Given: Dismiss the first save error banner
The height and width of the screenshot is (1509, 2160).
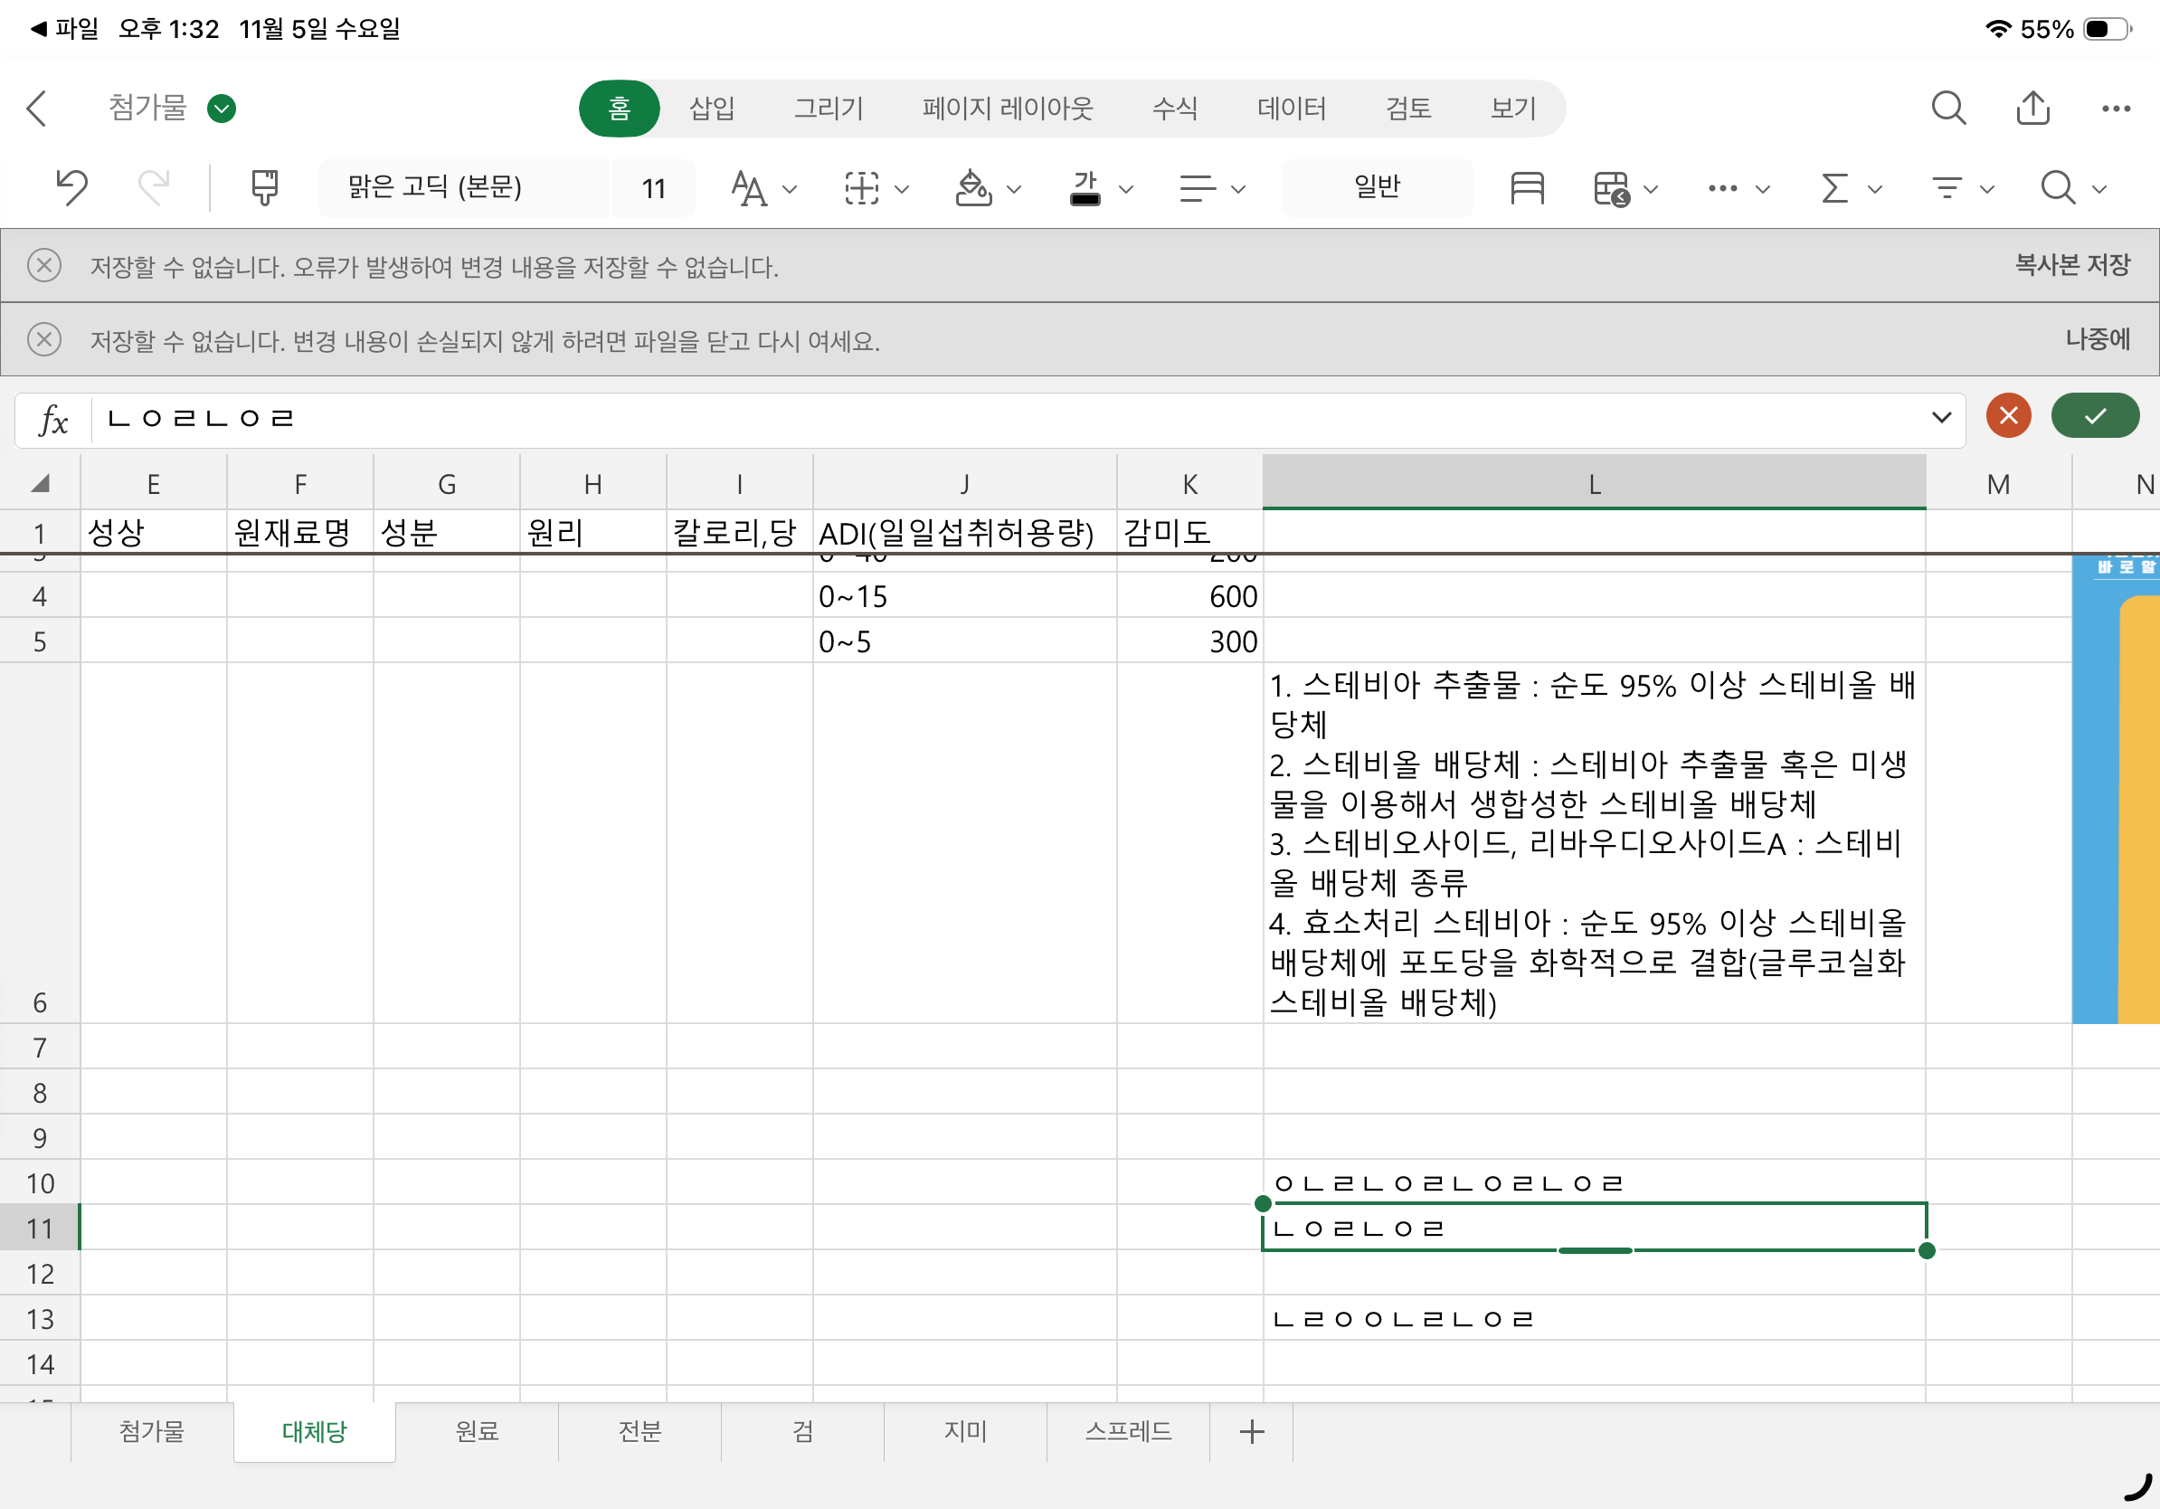Looking at the screenshot, I should coord(44,265).
